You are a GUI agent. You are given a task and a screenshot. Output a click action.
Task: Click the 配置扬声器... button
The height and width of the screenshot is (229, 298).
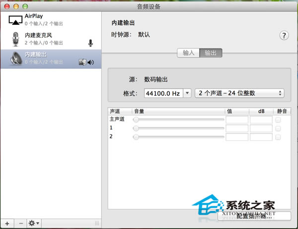point(254,216)
